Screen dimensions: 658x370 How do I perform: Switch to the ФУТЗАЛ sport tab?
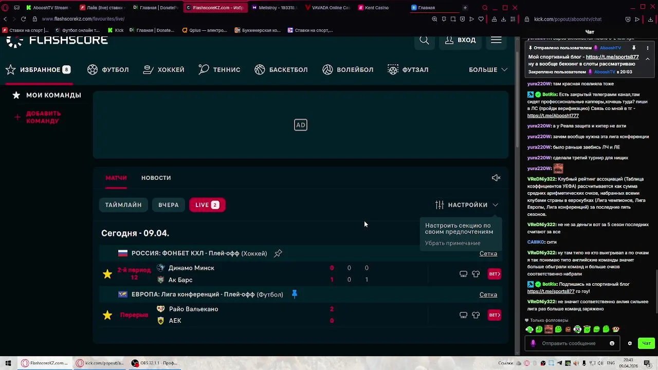pos(408,69)
